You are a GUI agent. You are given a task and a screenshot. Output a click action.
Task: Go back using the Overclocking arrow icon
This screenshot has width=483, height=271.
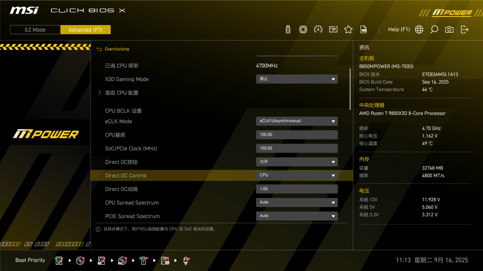click(x=99, y=49)
